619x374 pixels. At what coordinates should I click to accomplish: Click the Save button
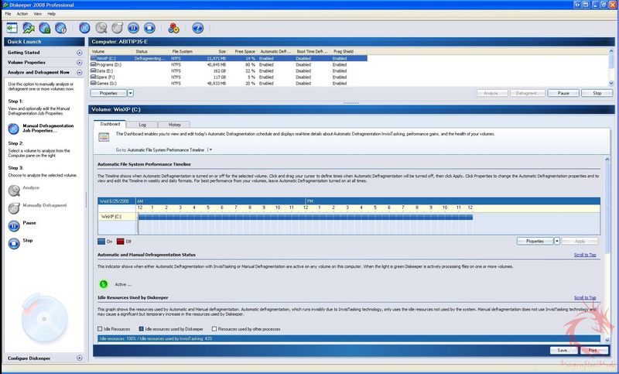(x=563, y=350)
